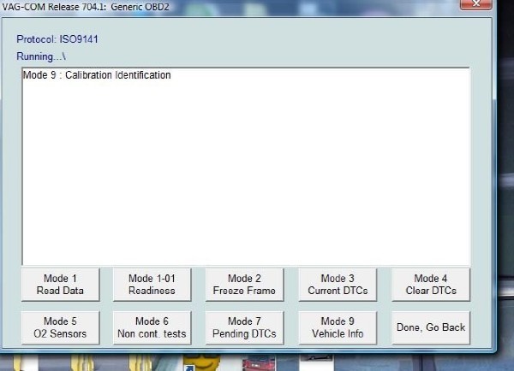View Mode 3 Current DTCs
This screenshot has height=371, width=514.
pyautogui.click(x=338, y=285)
